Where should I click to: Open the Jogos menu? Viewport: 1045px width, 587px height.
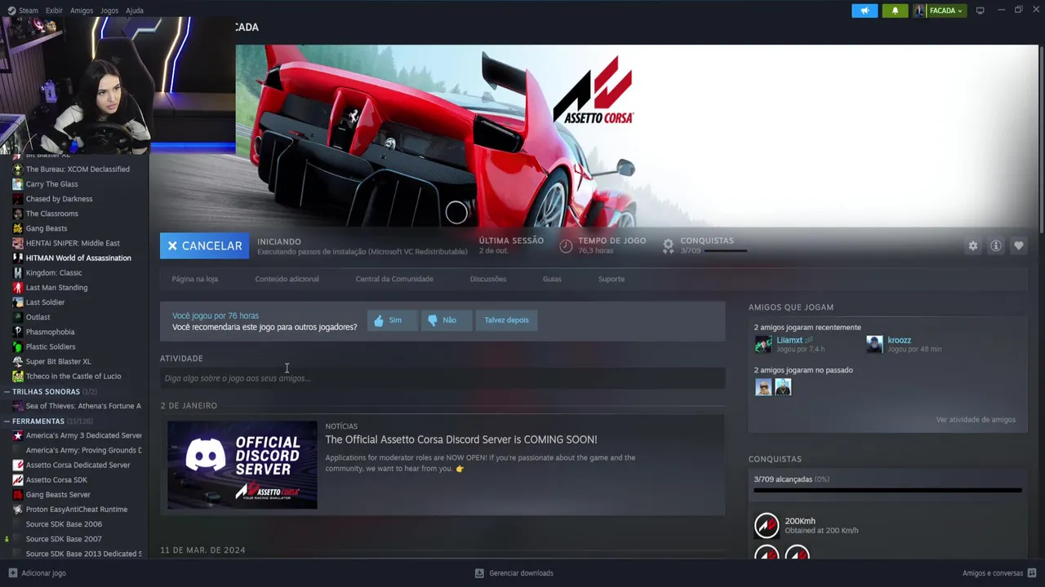[109, 11]
